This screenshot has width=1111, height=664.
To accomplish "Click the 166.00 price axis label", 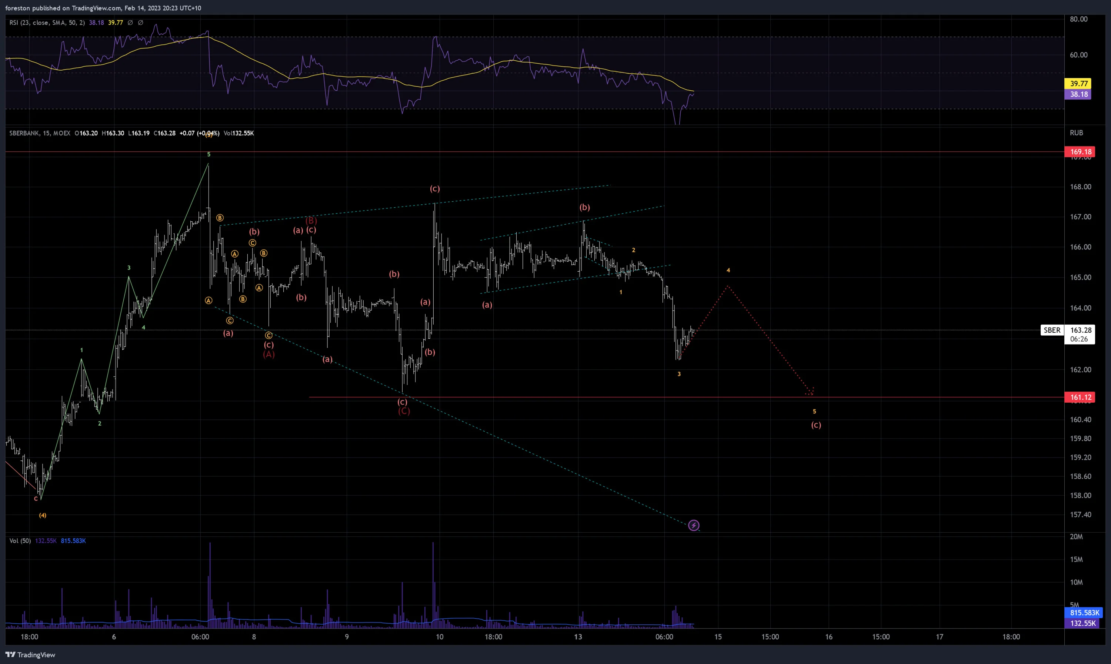I will (x=1081, y=247).
